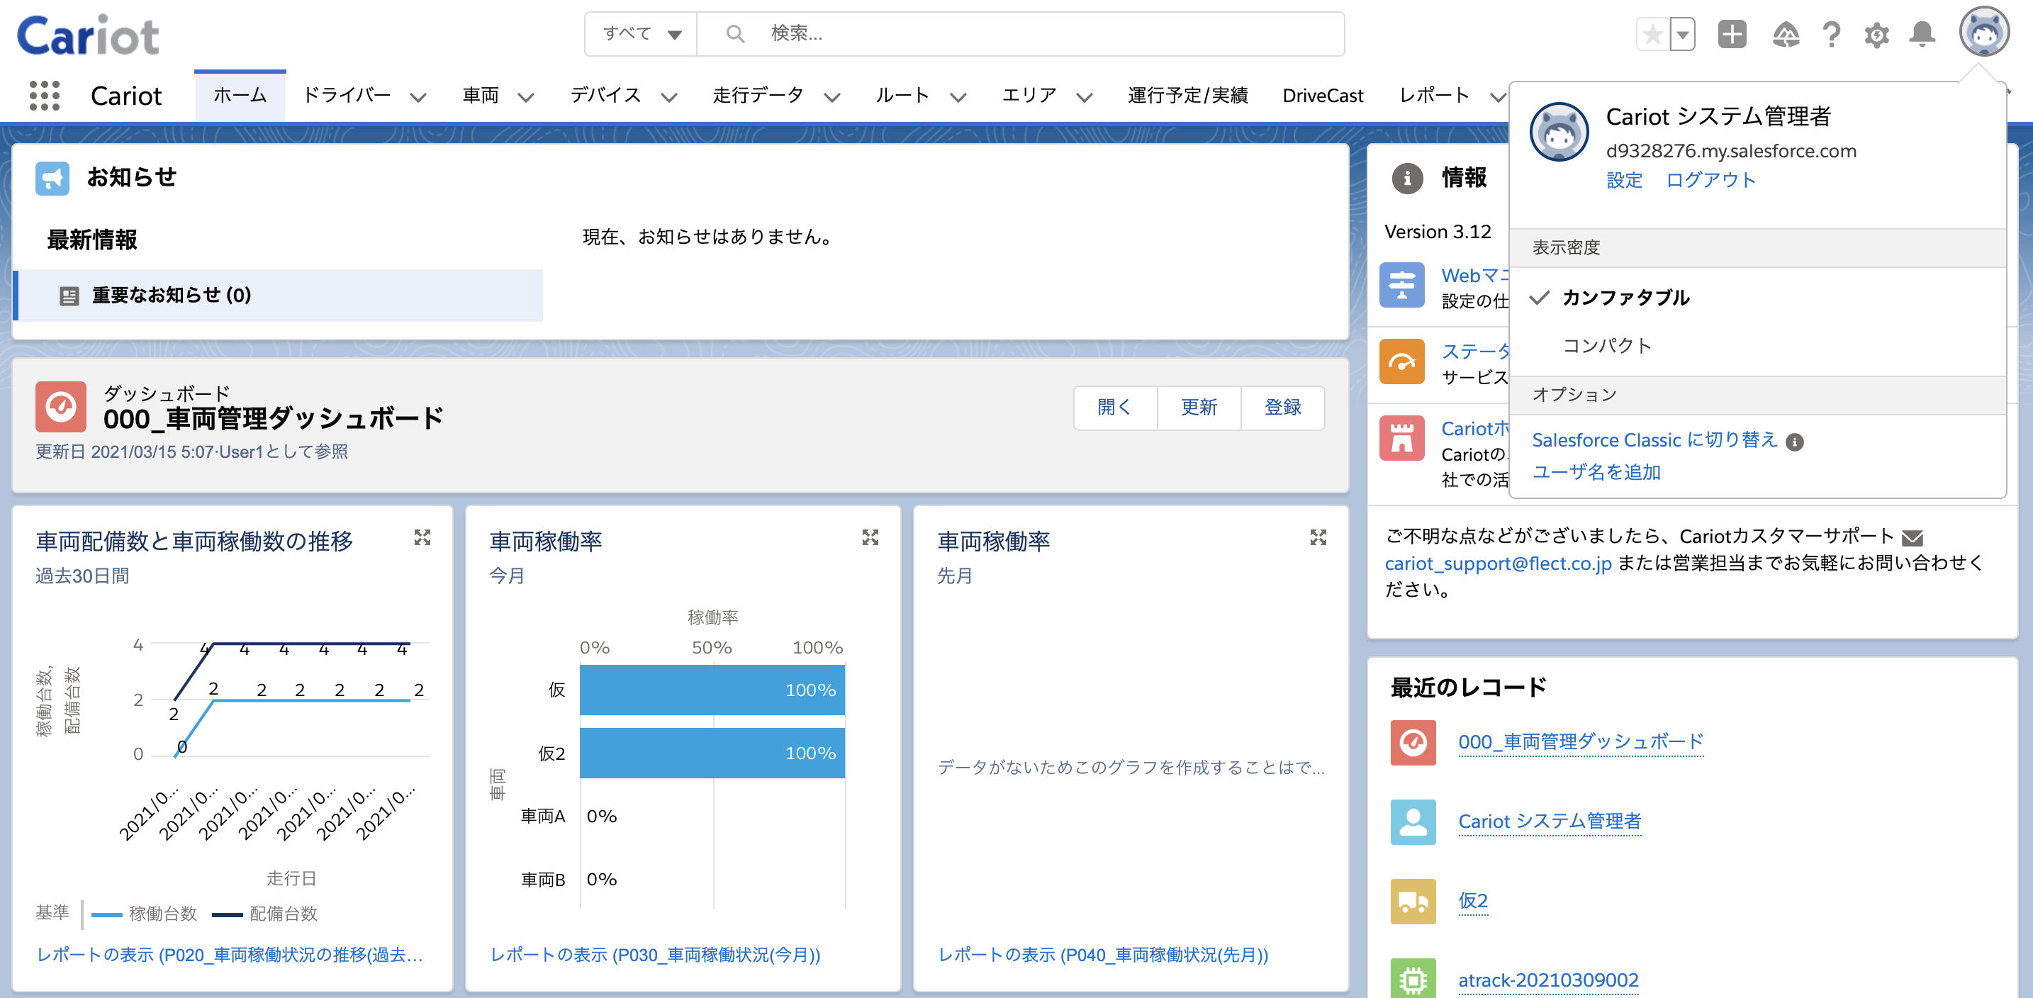
Task: Click the Cariot システム管理者 user record icon
Action: click(1413, 822)
